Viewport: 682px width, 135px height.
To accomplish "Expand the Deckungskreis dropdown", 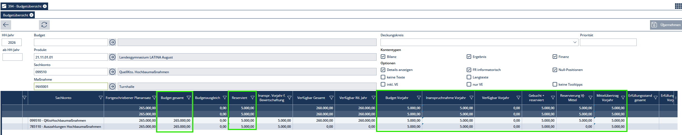I will (x=575, y=42).
